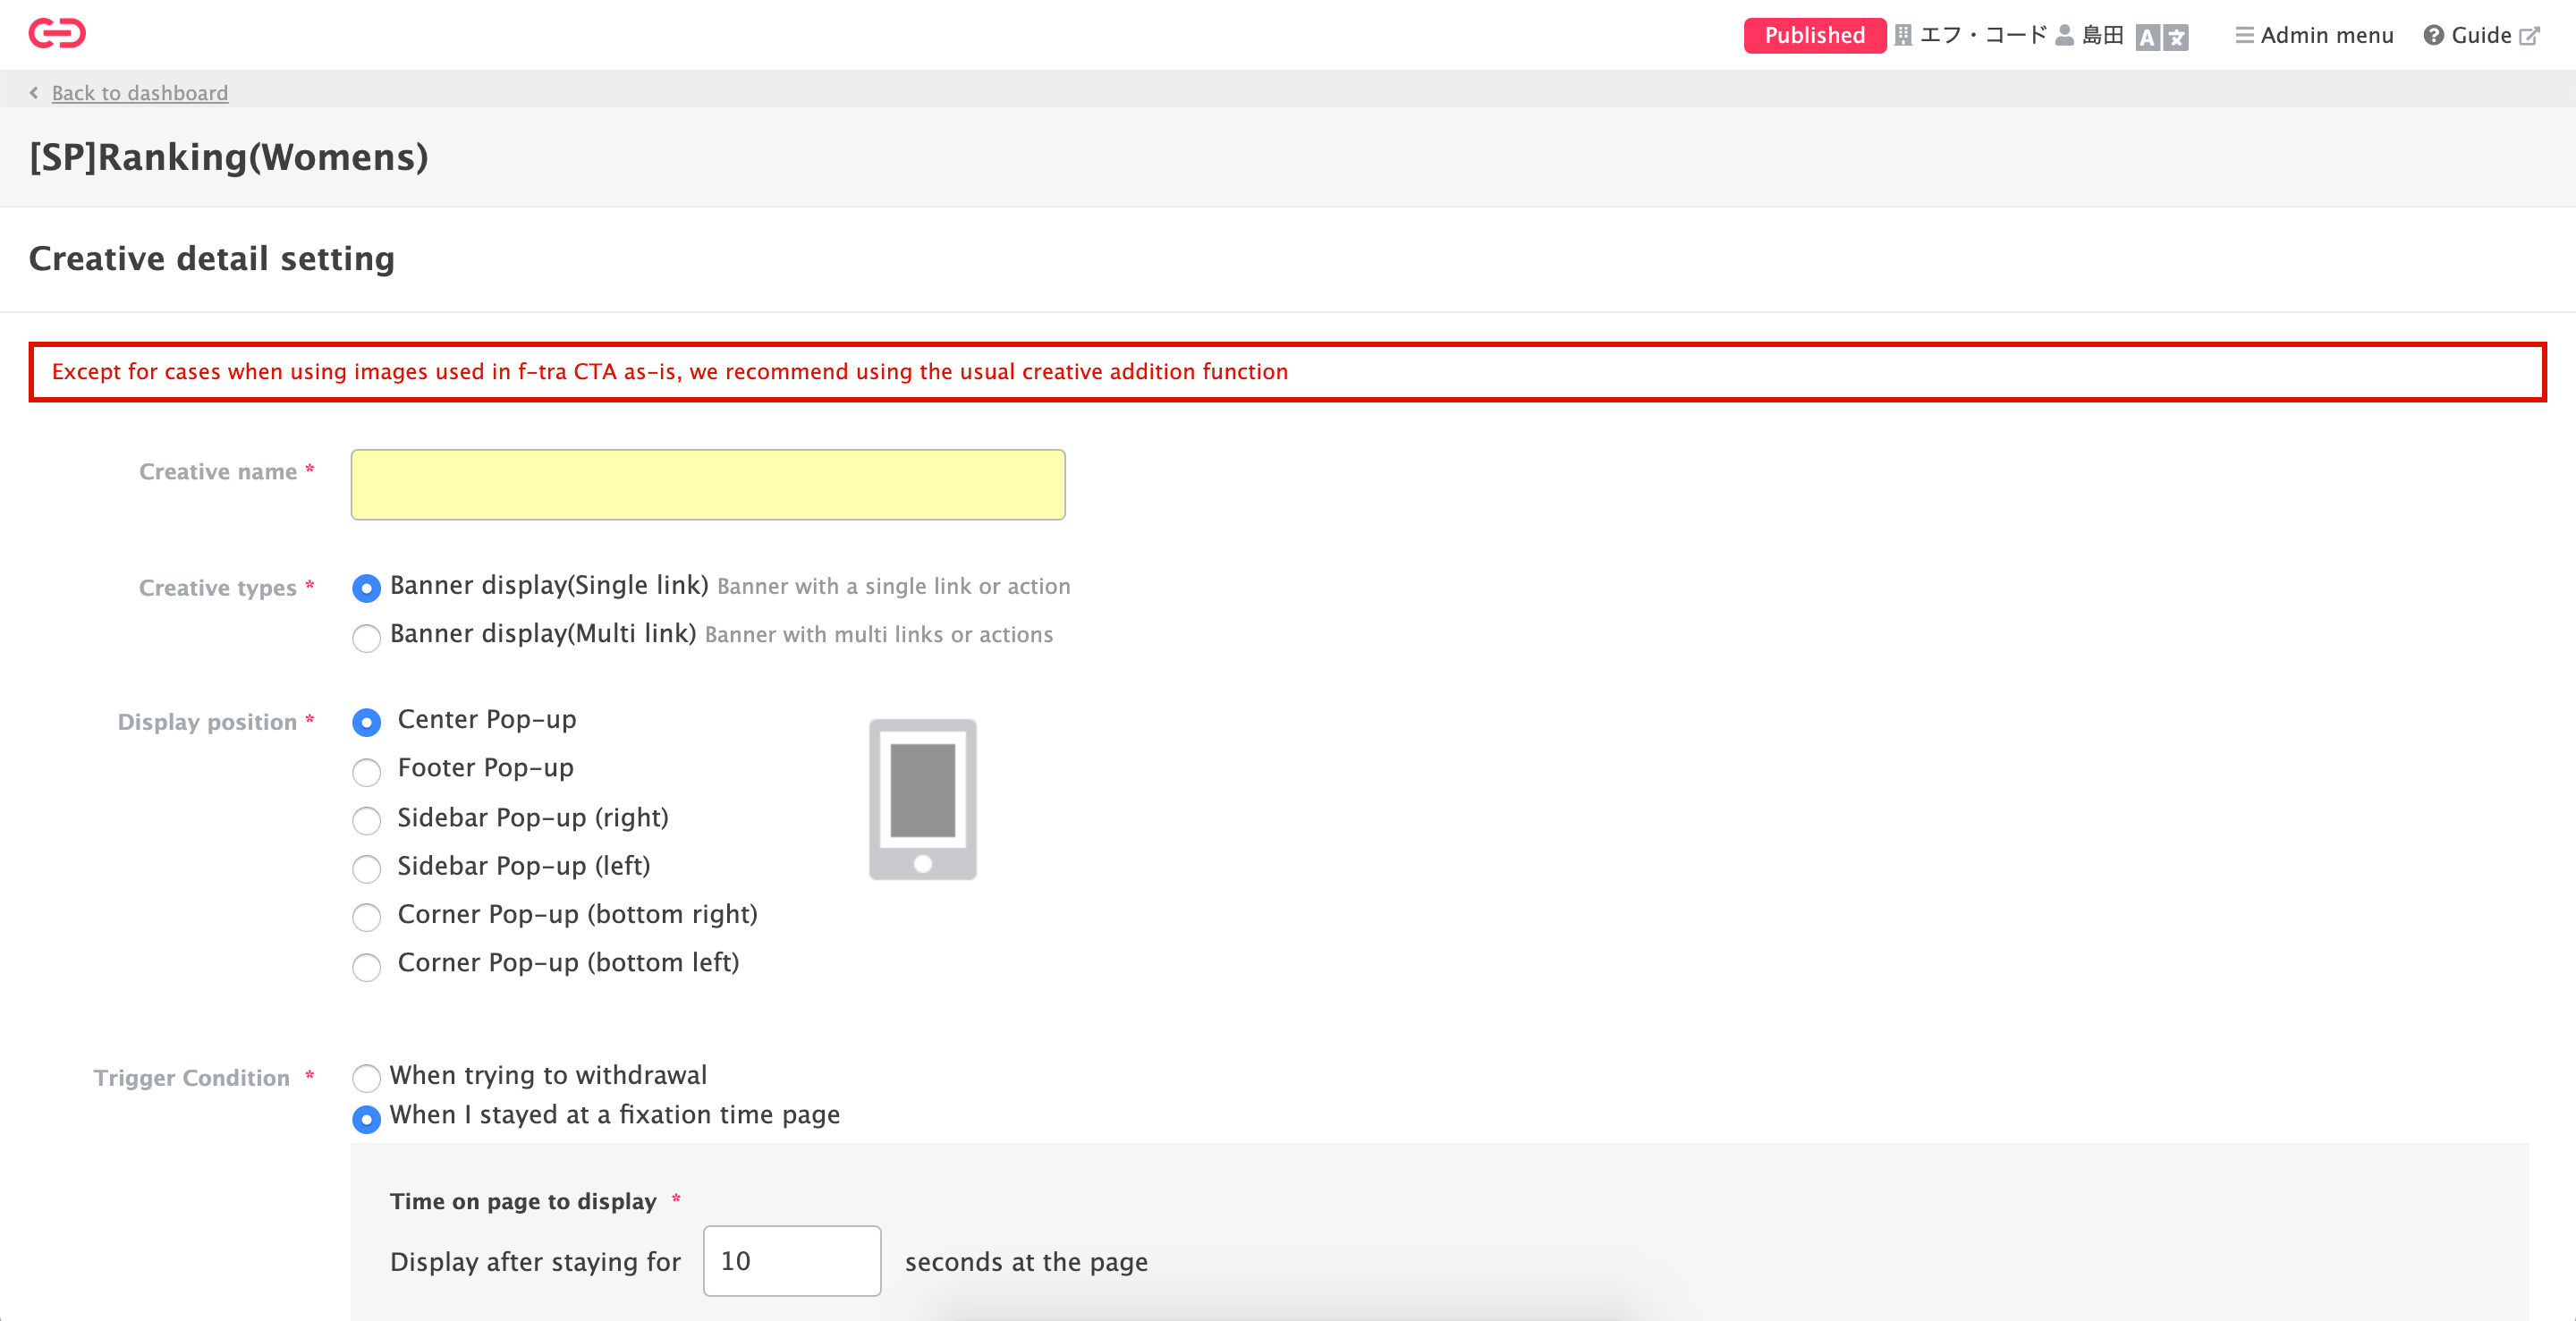
Task: Select Sidebar Pop-up (right) option
Action: (x=367, y=820)
